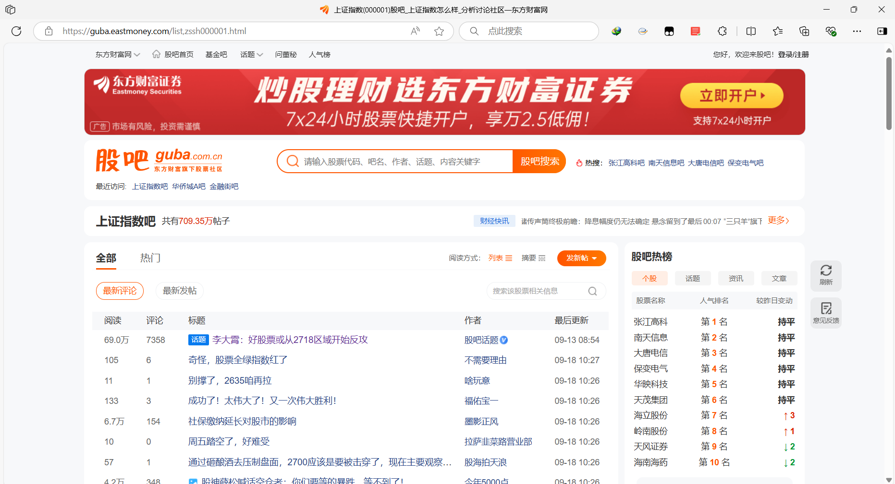Add page to favorites with star icon

click(439, 31)
